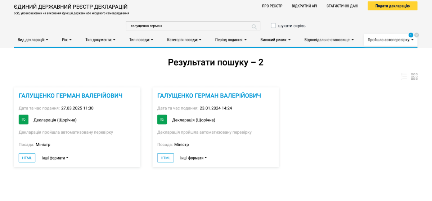Open HTML version of 2024 declaration
The width and height of the screenshot is (432, 201).
(165, 158)
